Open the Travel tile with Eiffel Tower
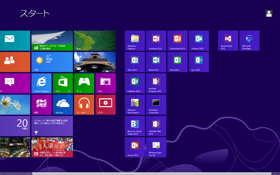The height and width of the screenshot is (175, 280). (x=95, y=62)
